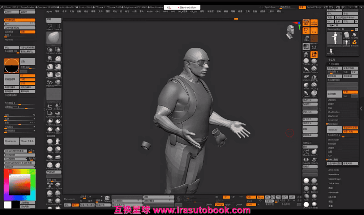Open the Alpha menu
The height and width of the screenshot is (215, 364).
click(49, 11)
